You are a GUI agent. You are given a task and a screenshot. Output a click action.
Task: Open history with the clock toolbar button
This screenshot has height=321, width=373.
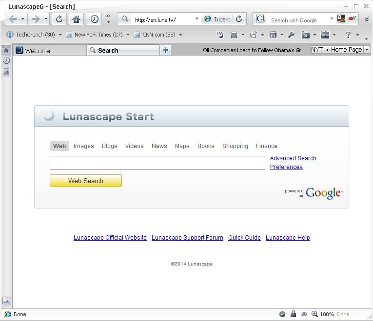94,19
